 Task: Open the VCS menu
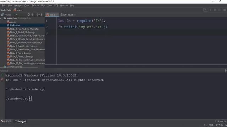56,5
